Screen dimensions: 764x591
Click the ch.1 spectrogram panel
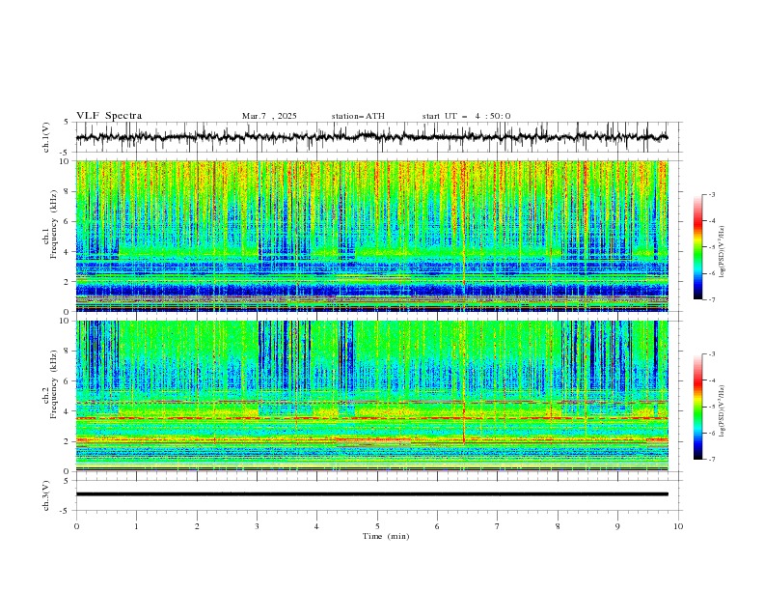coord(371,236)
